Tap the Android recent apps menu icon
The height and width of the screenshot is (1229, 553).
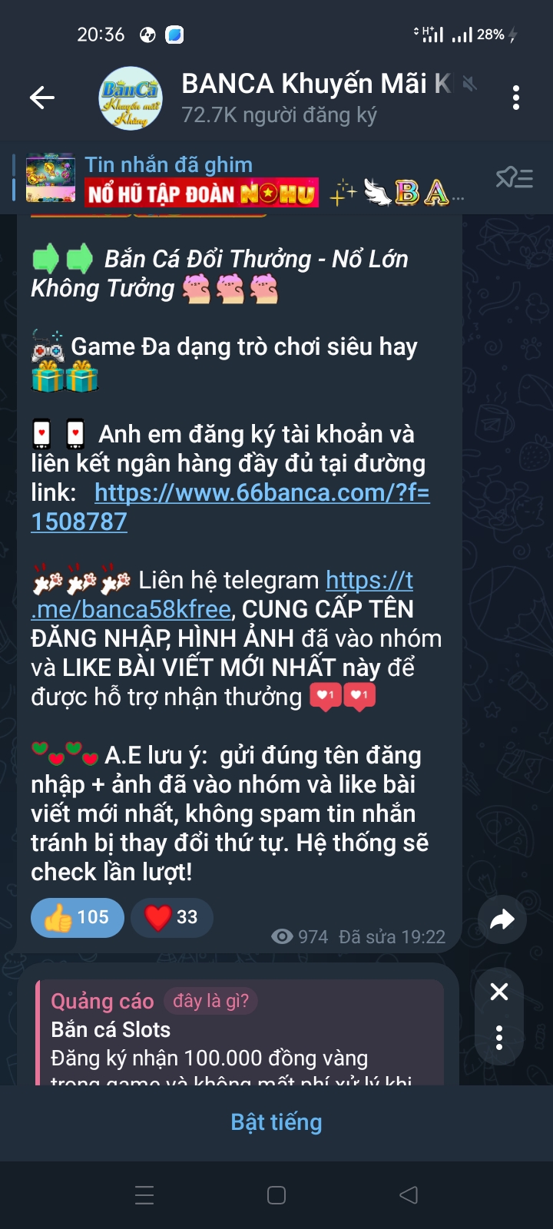144,1195
